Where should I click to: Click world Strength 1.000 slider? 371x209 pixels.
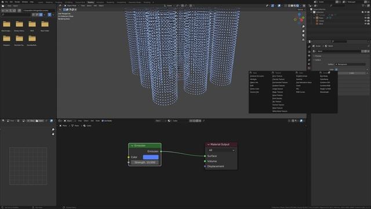(352, 73)
